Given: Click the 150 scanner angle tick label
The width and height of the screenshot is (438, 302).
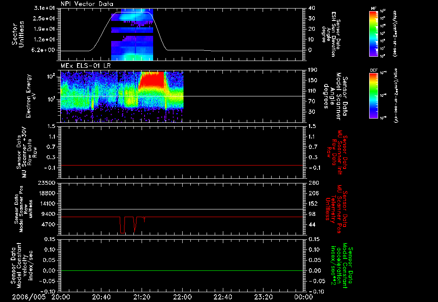Looking at the screenshot, I should 313,81.
